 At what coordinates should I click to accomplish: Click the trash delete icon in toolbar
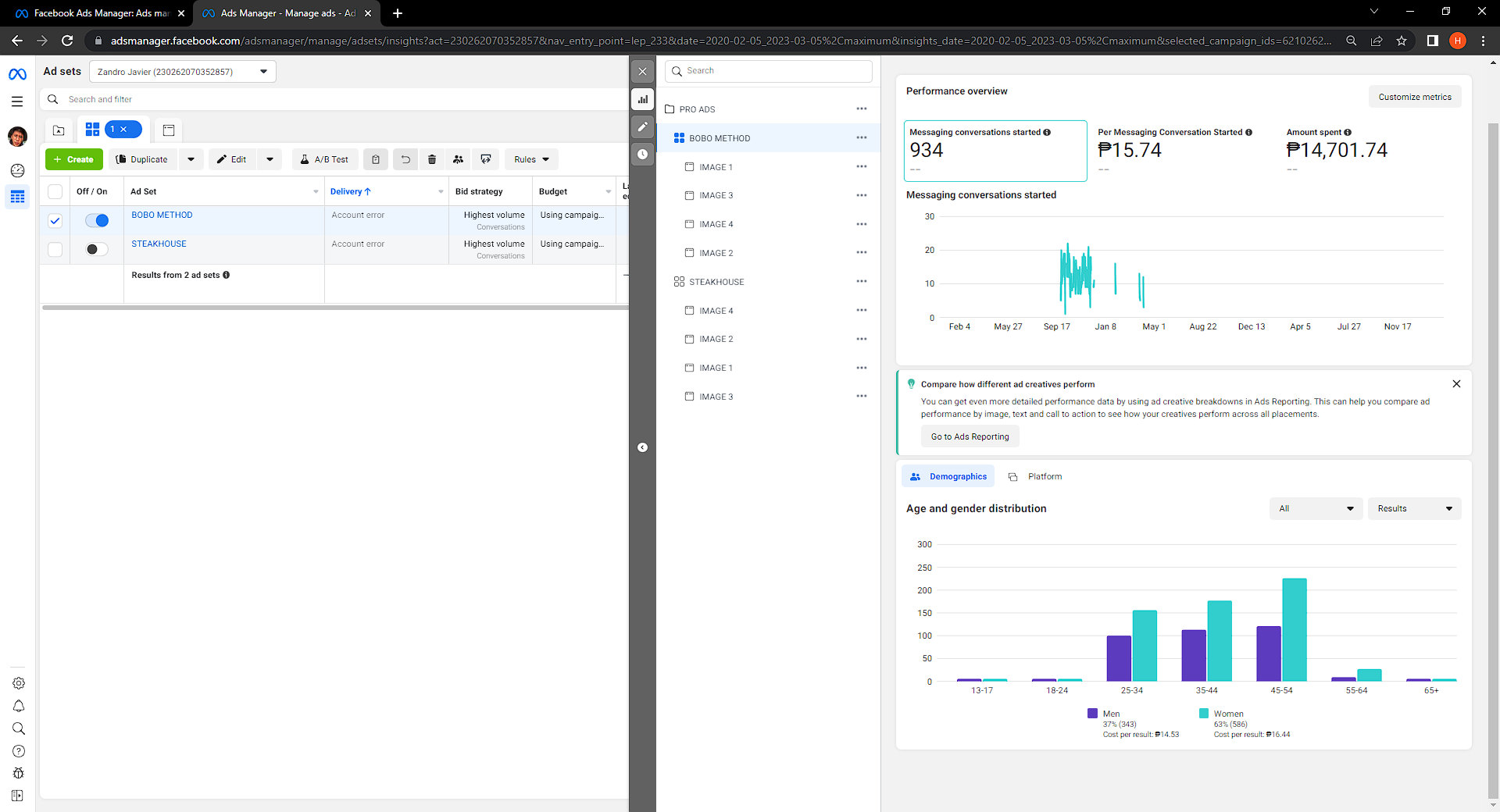pos(432,159)
